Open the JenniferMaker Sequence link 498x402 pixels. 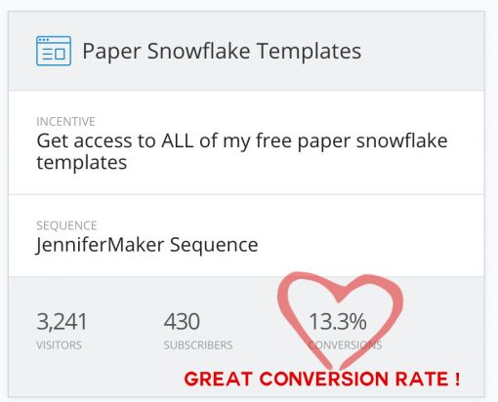tap(146, 245)
